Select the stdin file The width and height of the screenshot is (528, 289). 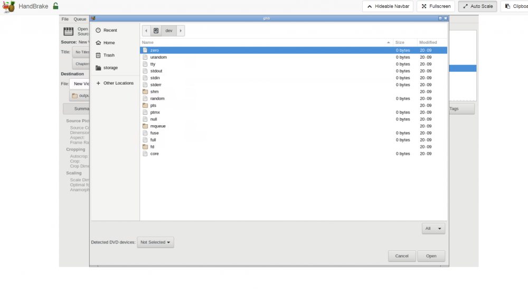click(x=293, y=78)
